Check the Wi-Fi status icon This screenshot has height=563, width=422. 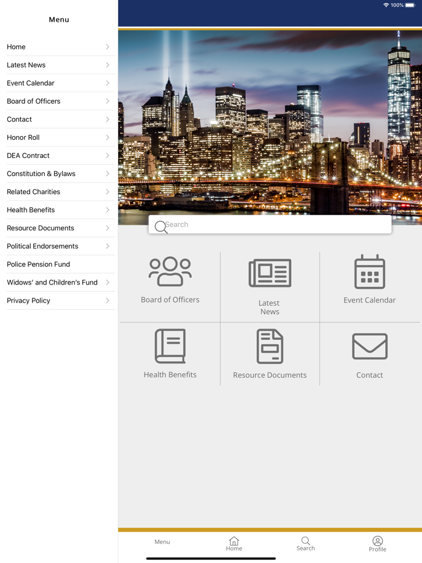[386, 5]
